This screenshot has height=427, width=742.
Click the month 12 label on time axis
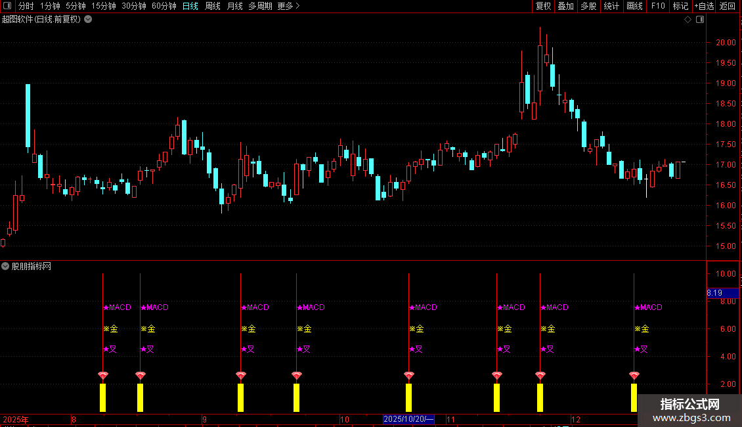[x=575, y=419]
